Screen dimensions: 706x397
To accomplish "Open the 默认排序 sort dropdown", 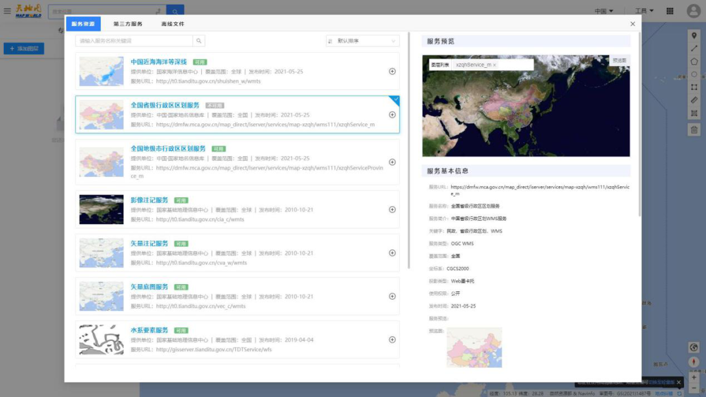I will pos(363,41).
